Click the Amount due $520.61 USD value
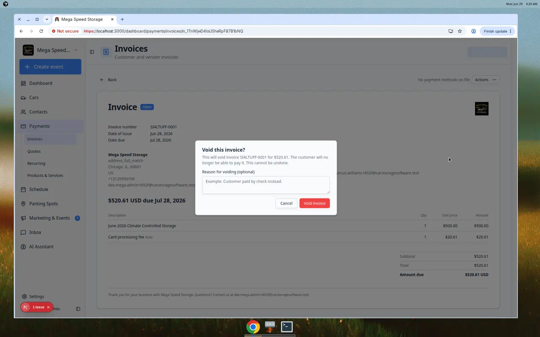 [477, 275]
